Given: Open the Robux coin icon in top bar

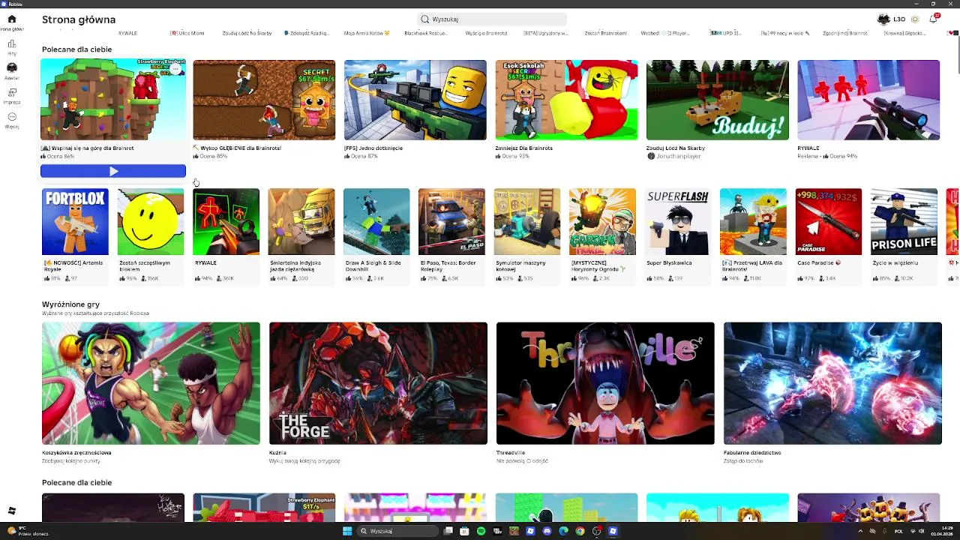Looking at the screenshot, I should [x=915, y=19].
